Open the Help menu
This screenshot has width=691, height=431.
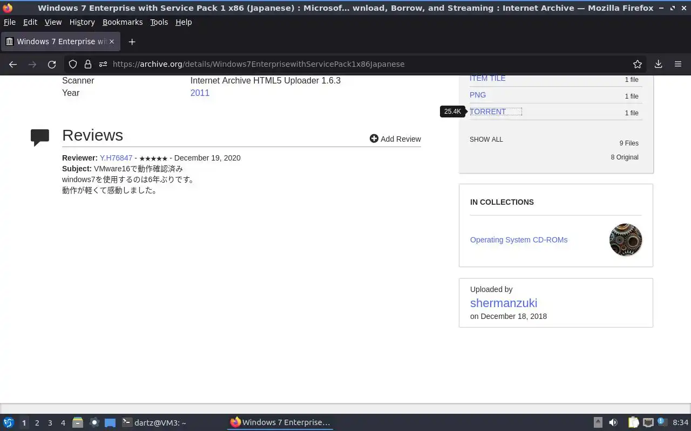[184, 22]
